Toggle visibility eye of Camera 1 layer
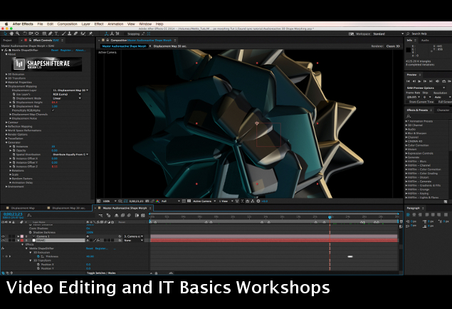The width and height of the screenshot is (452, 309). 3,236
